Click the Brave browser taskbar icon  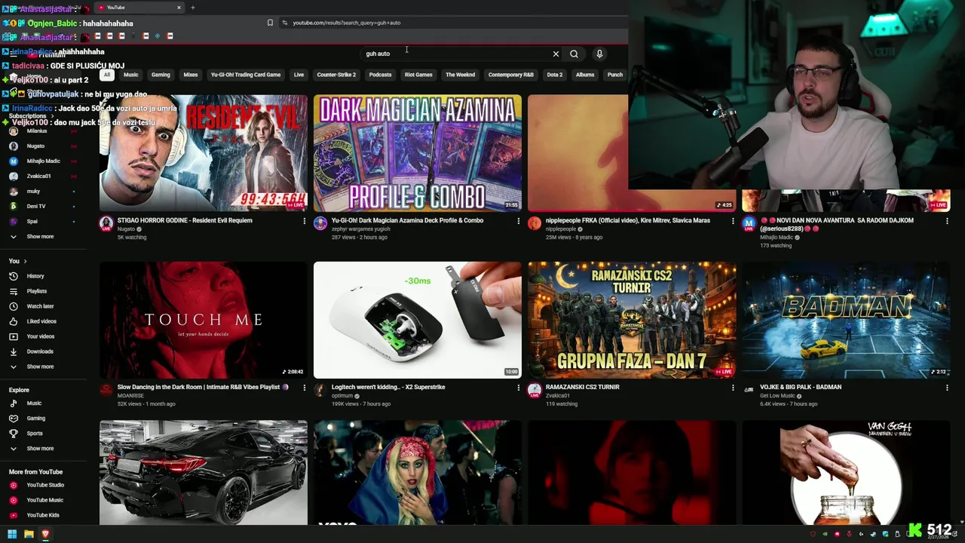pos(45,534)
